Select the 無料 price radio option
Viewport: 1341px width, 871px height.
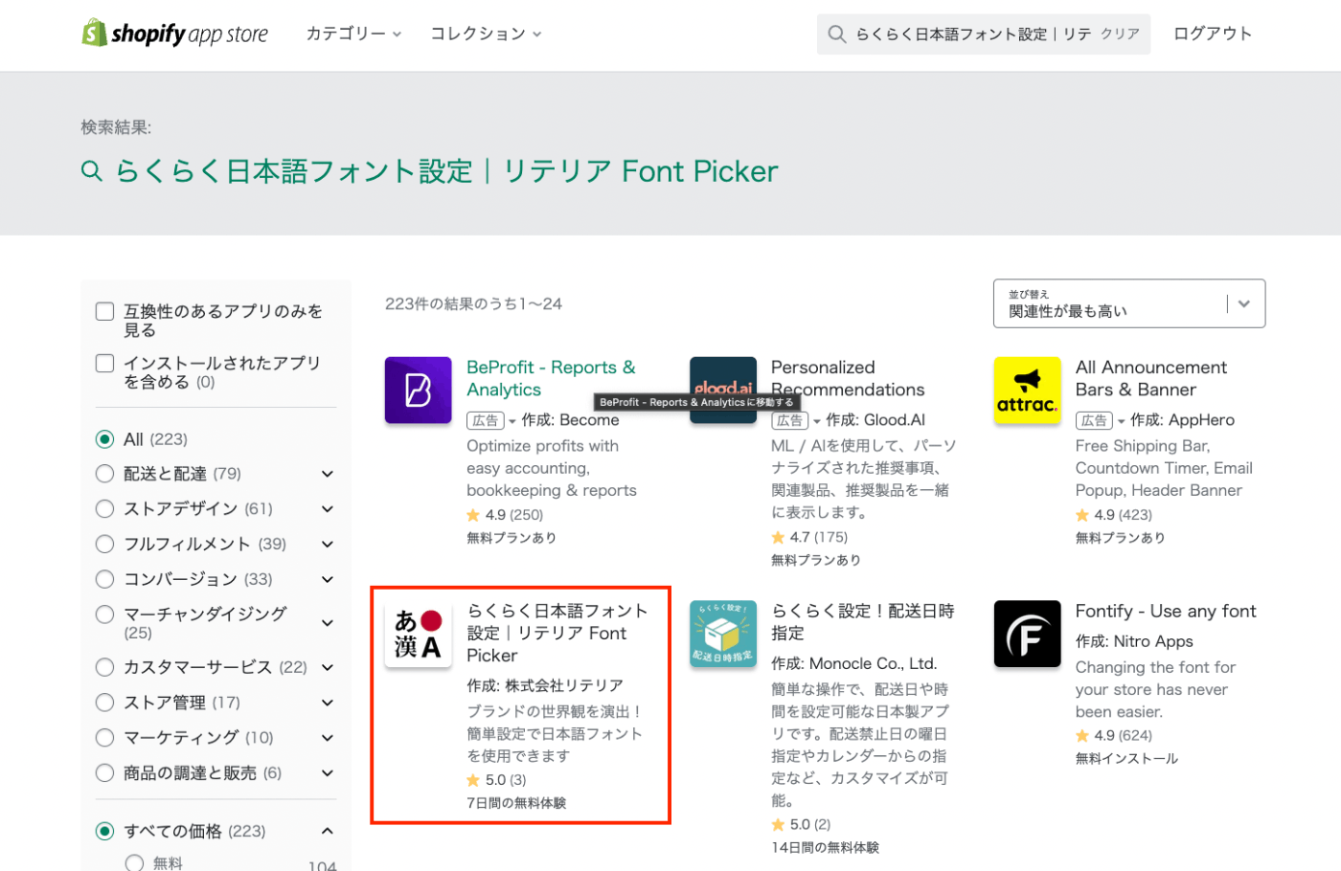pos(135,863)
